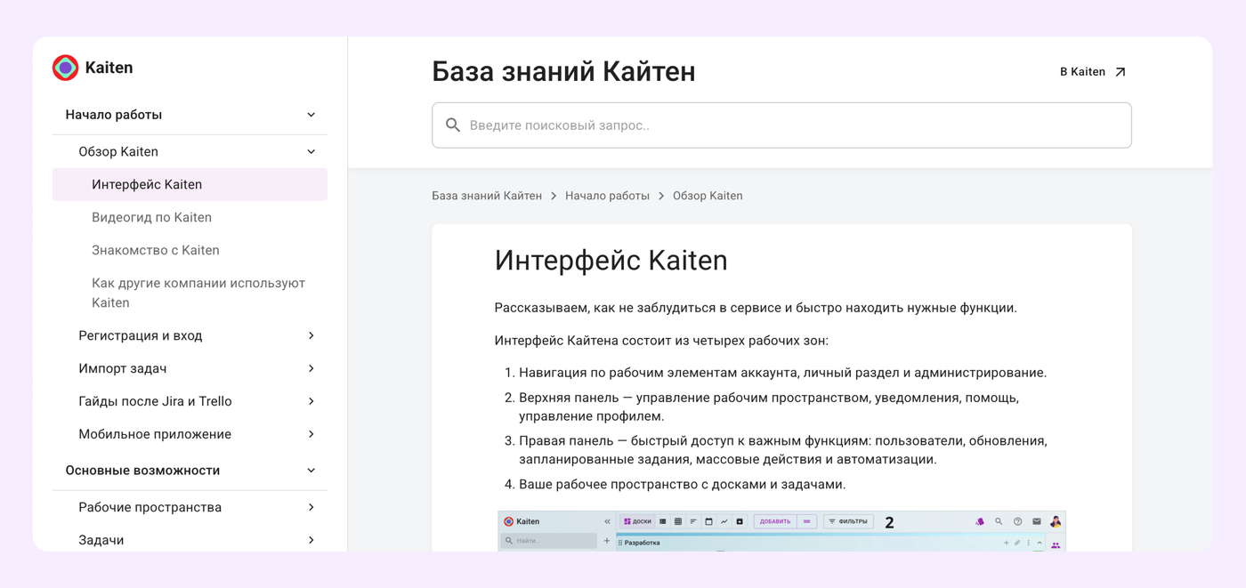
Task: Expand the Регистрация и вход section
Action: click(311, 335)
